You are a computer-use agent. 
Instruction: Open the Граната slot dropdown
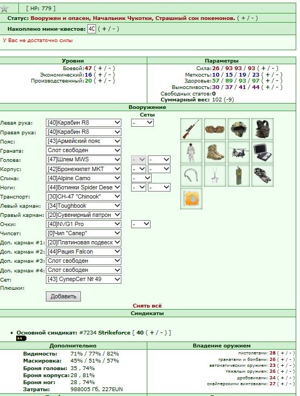84,151
